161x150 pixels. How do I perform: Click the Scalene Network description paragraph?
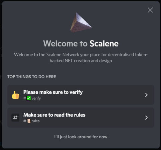81,58
